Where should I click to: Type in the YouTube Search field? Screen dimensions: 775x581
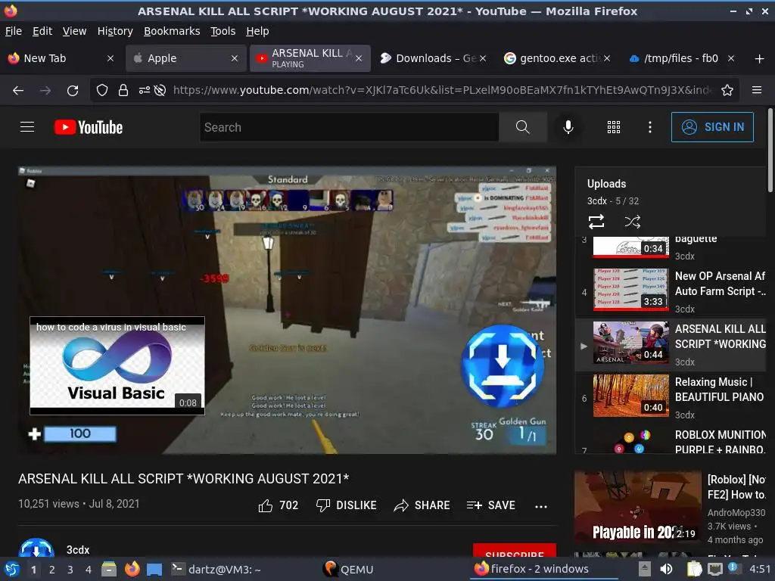click(x=349, y=127)
